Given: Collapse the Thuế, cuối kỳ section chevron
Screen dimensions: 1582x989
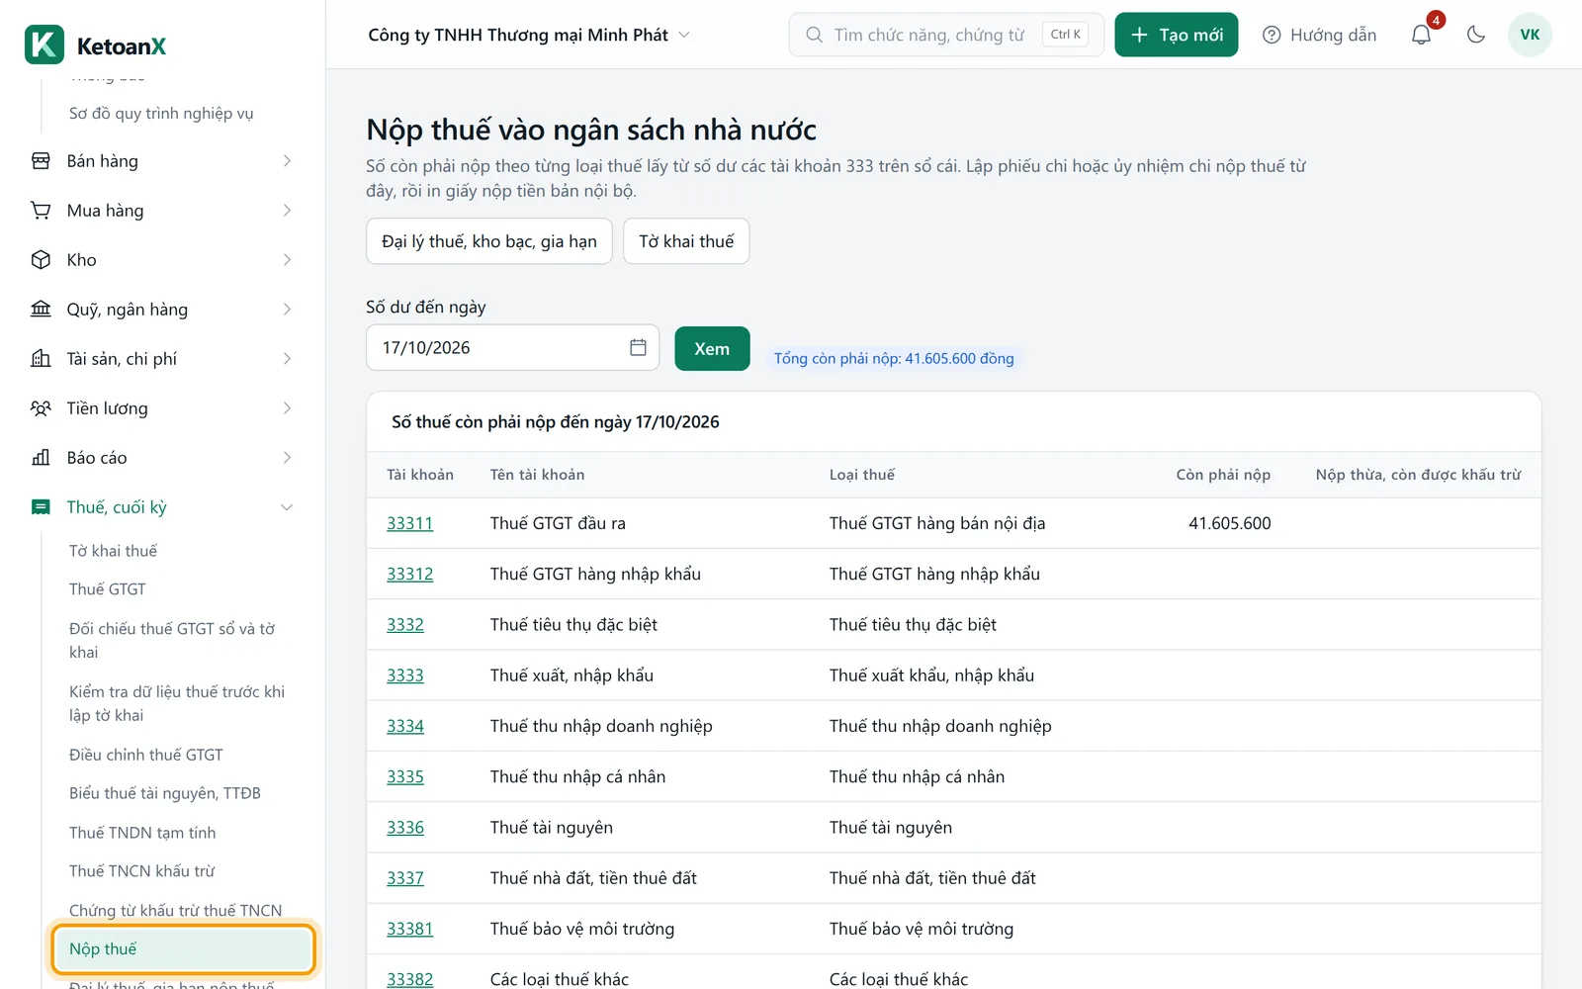Looking at the screenshot, I should pyautogui.click(x=287, y=507).
